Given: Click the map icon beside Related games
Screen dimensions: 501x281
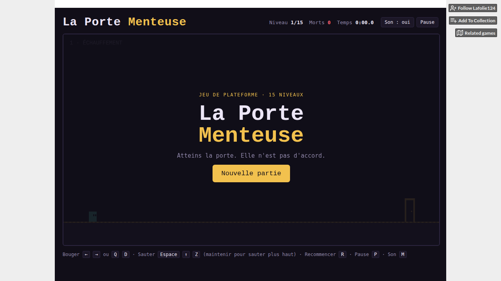Looking at the screenshot, I should coord(460,33).
